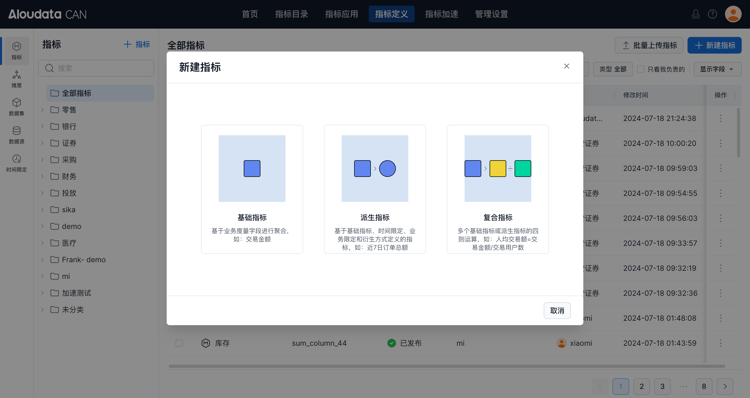The image size is (750, 398).
Task: Click the 搜索 input field
Action: coord(96,68)
